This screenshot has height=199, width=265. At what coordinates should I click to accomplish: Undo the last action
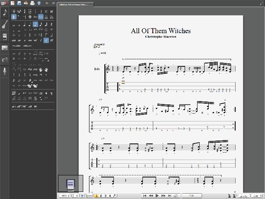(47, 3)
